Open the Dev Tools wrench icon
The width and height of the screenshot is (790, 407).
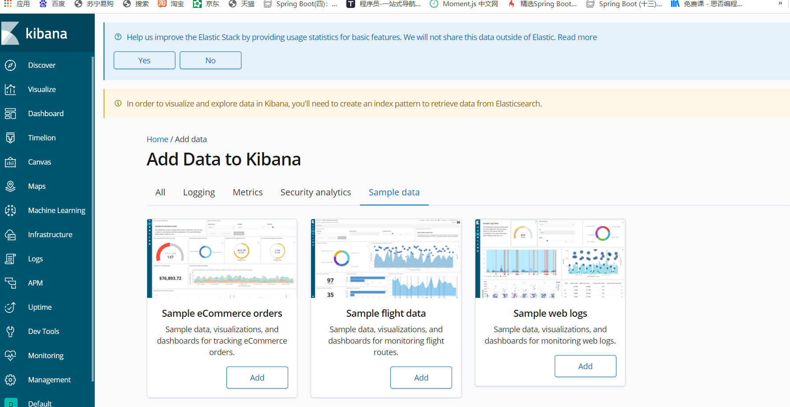11,331
